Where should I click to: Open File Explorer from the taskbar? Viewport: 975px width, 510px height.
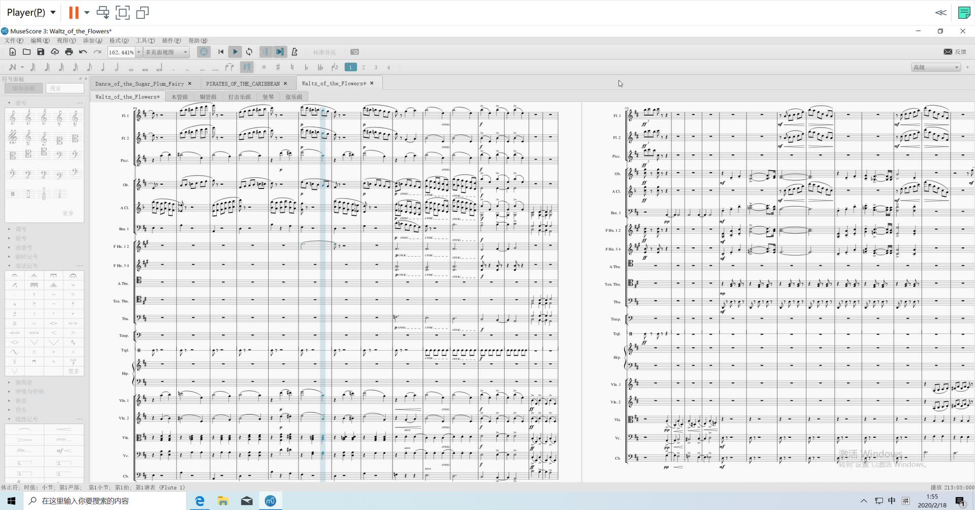click(x=223, y=501)
